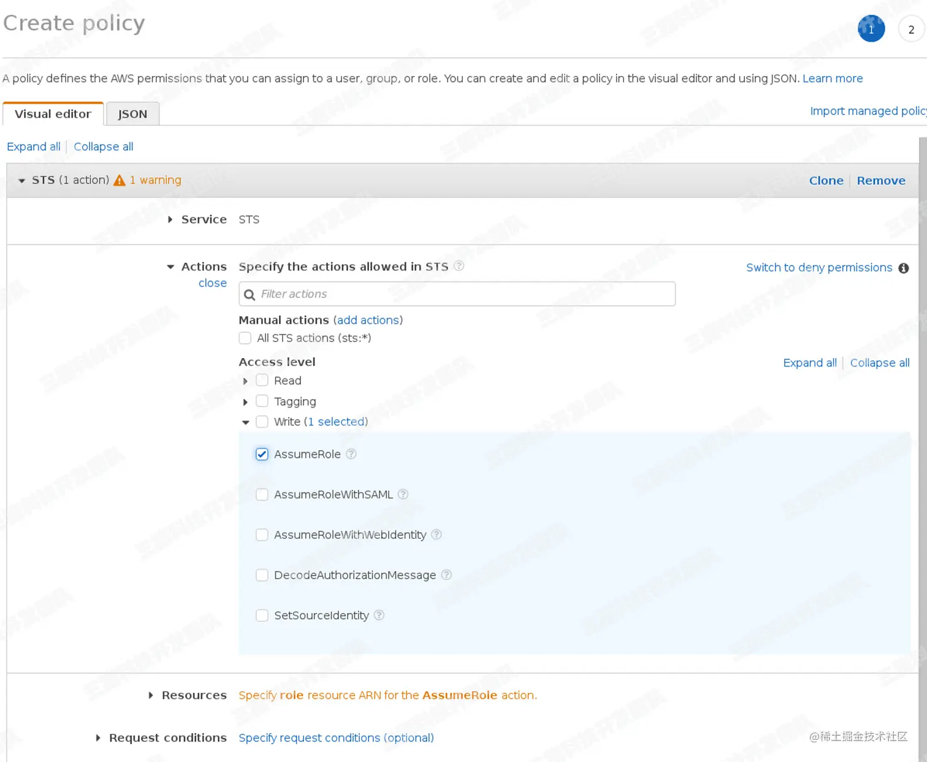Click help icon beside AssumeRole
927x762 pixels.
(x=351, y=454)
